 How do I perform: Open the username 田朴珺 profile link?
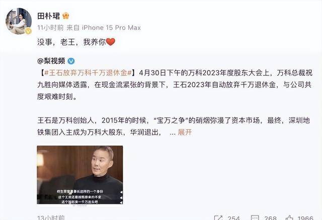(49, 16)
